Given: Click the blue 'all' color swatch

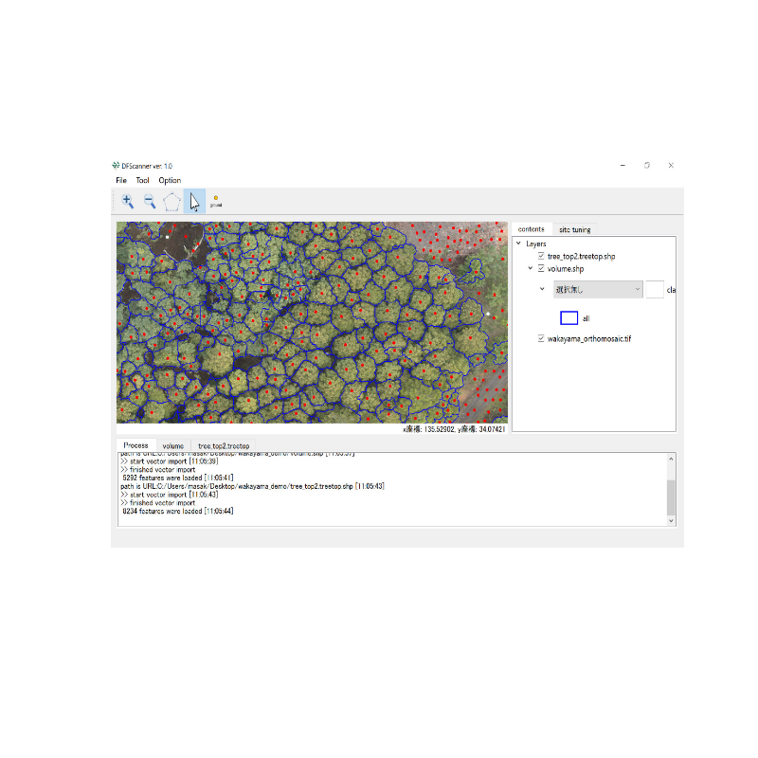Looking at the screenshot, I should pos(569,317).
